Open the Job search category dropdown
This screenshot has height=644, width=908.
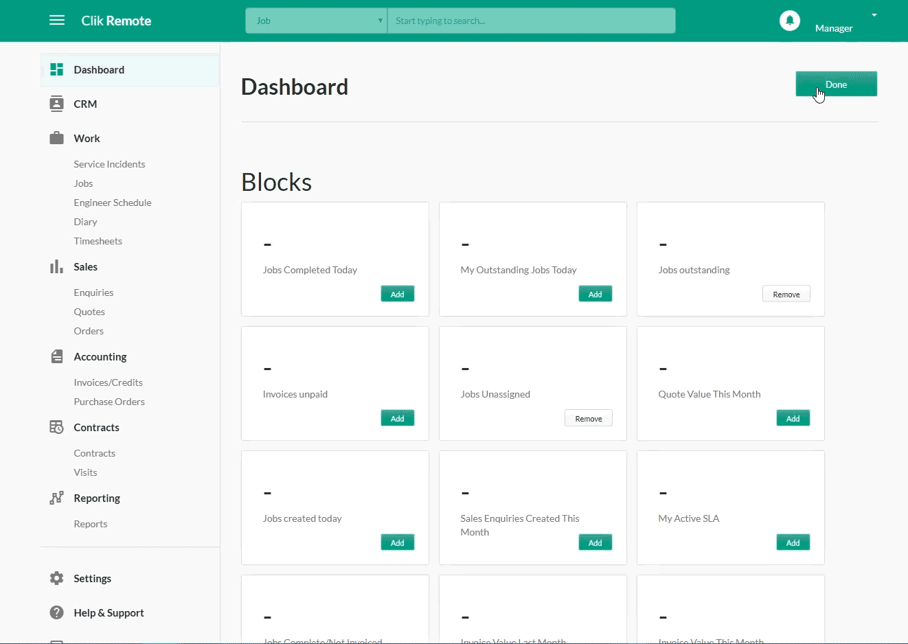[x=316, y=21]
